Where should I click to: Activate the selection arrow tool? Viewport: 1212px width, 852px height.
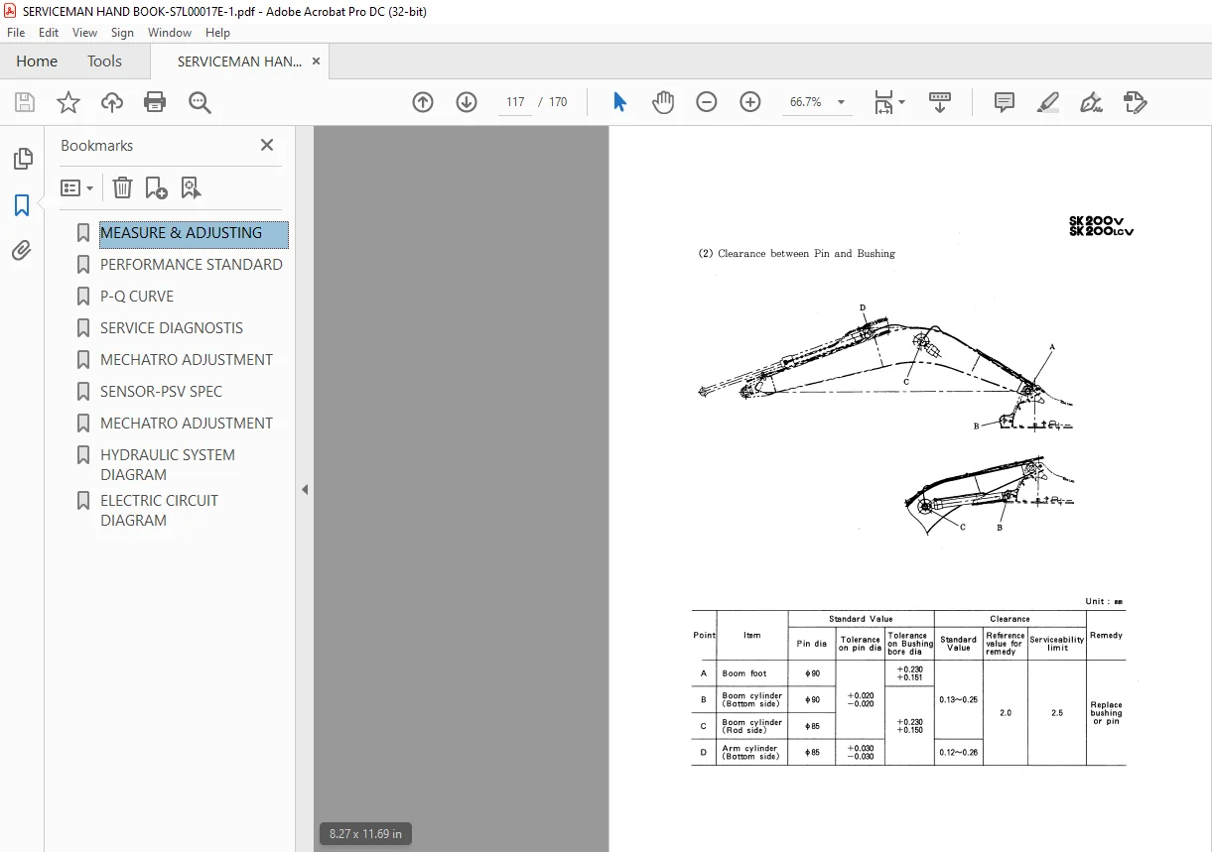(619, 102)
